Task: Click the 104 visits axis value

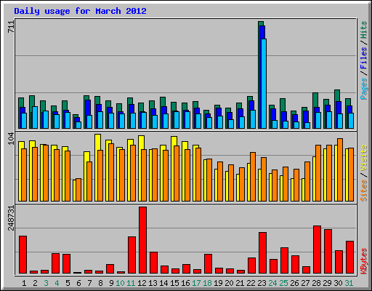Action: pos(11,138)
